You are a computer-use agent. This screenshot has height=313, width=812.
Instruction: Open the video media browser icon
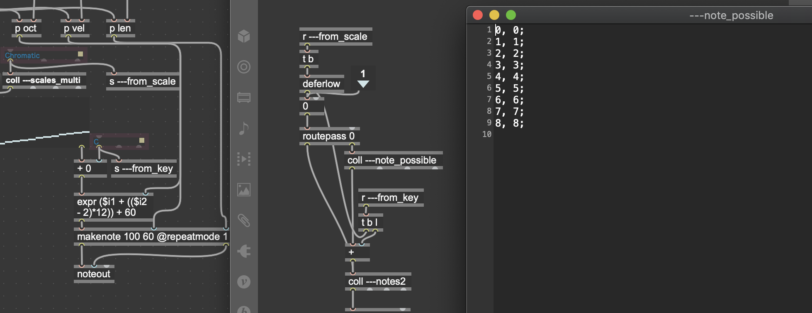(244, 98)
